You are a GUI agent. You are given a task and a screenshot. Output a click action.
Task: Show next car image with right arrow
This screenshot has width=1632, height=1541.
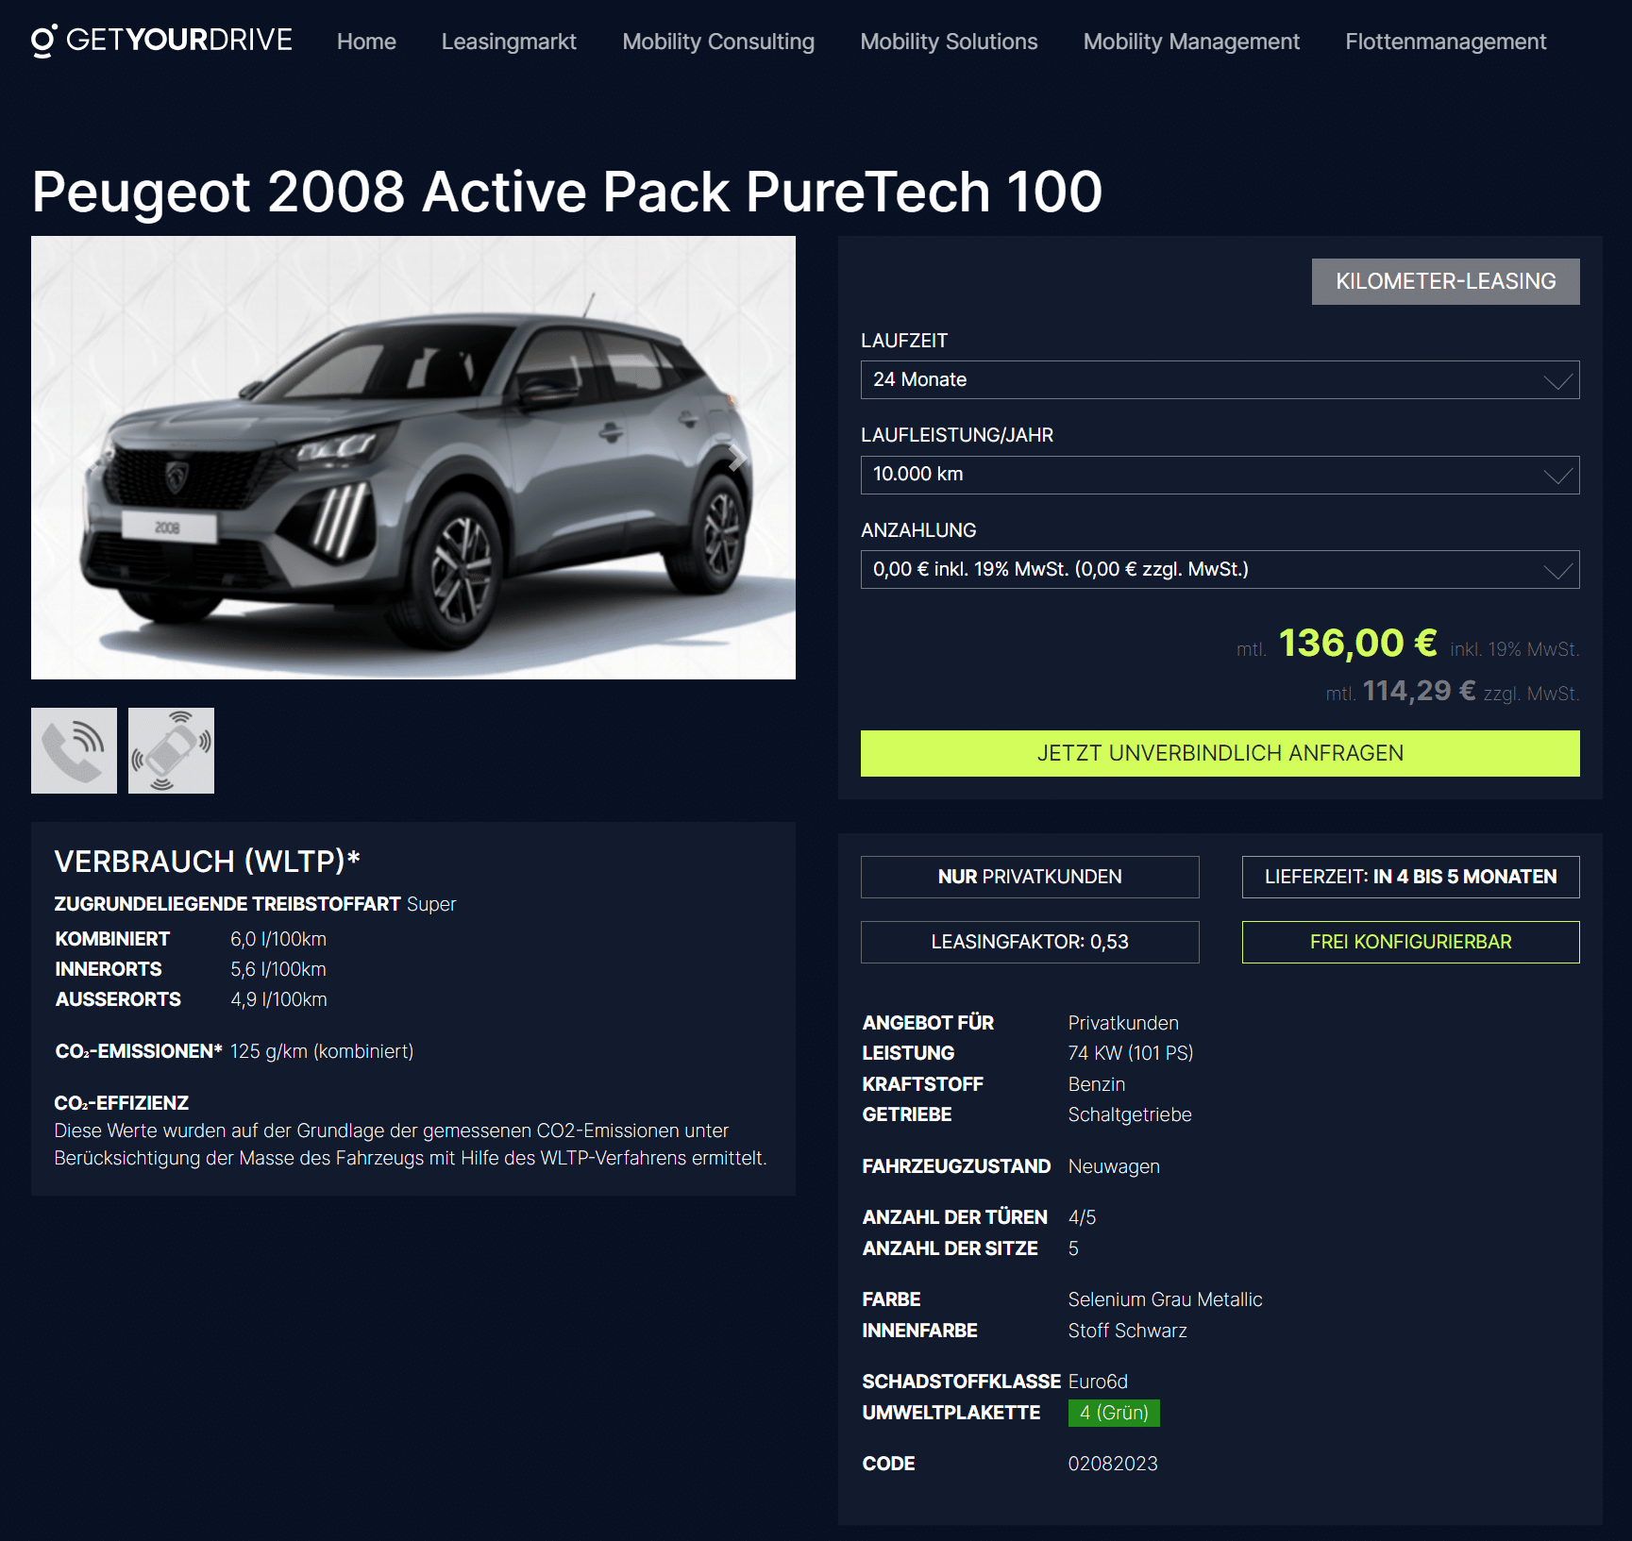coord(737,458)
